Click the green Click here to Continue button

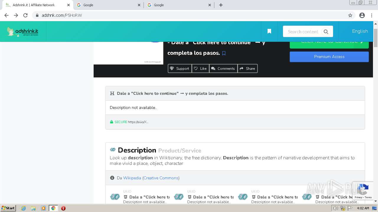pos(329,45)
